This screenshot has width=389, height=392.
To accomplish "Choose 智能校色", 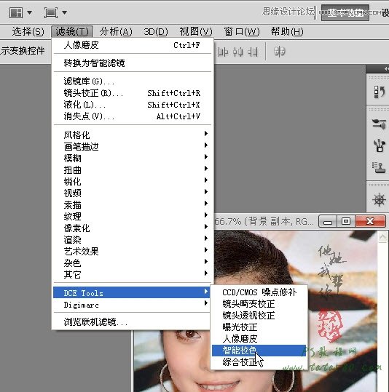I will 259,351.
